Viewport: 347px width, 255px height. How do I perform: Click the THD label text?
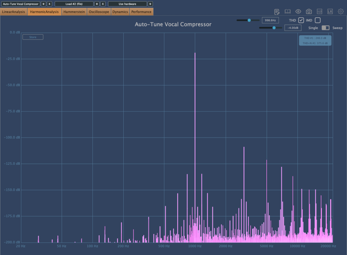click(292, 20)
